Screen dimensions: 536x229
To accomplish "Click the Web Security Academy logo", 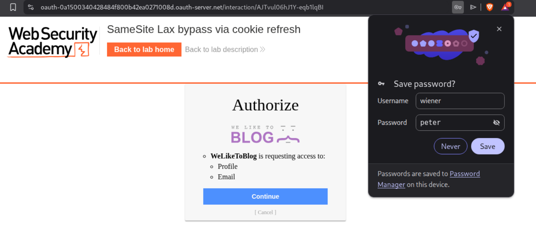I will click(52, 42).
